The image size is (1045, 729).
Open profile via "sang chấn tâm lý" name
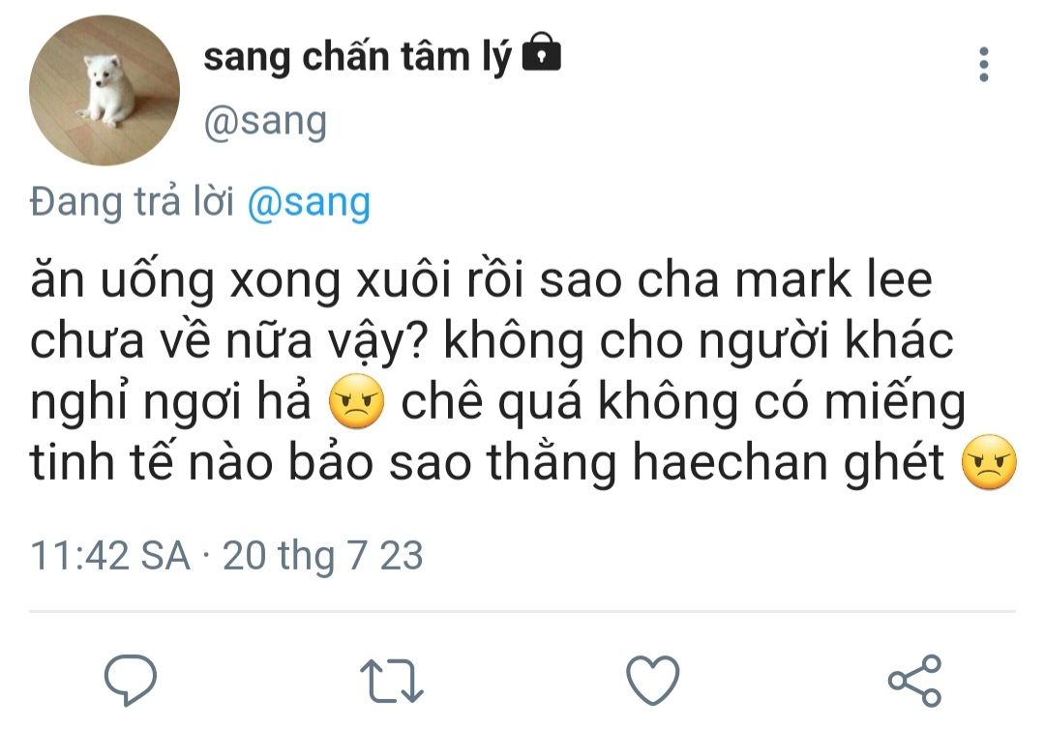point(358,57)
